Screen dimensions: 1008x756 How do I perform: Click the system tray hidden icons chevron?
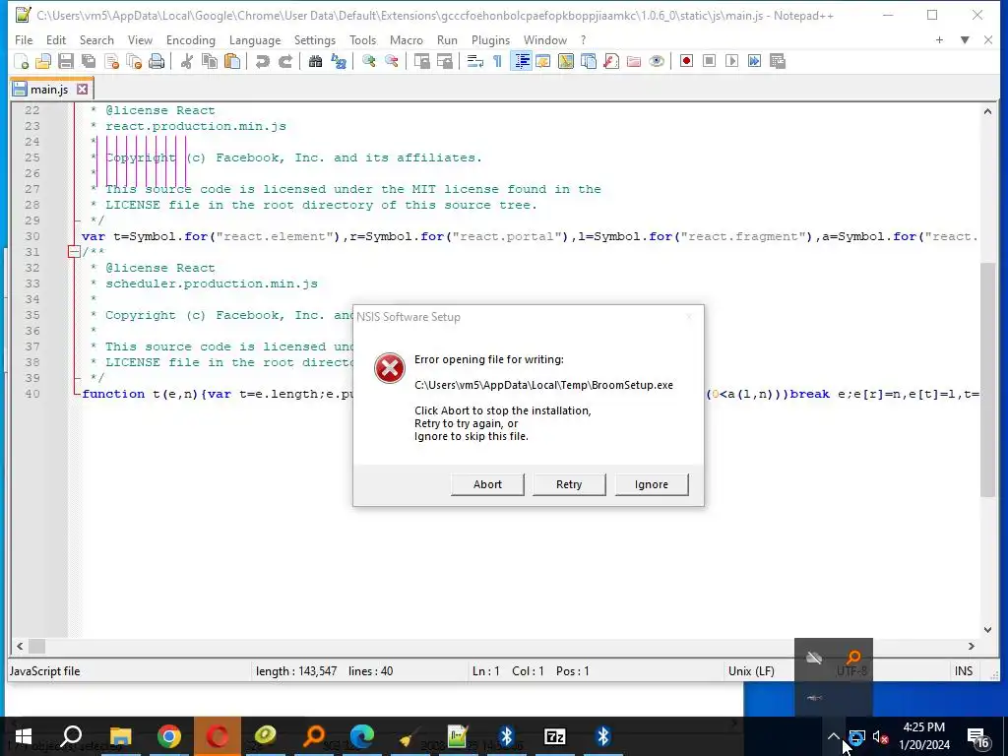pos(833,736)
